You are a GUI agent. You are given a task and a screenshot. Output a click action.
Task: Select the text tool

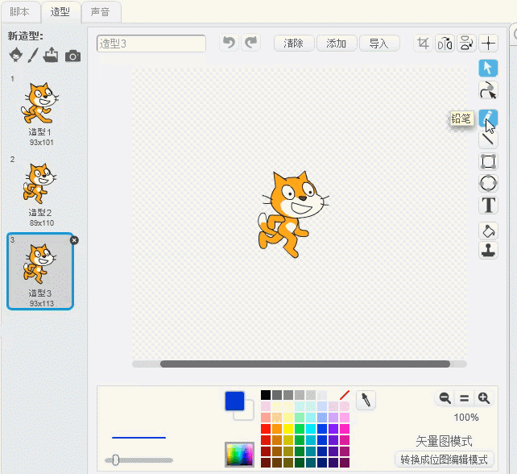pyautogui.click(x=488, y=206)
